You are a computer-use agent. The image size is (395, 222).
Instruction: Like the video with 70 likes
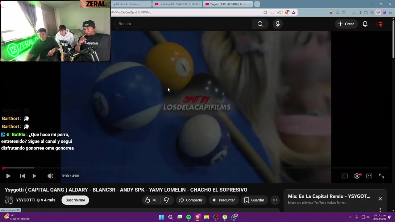tap(151, 200)
